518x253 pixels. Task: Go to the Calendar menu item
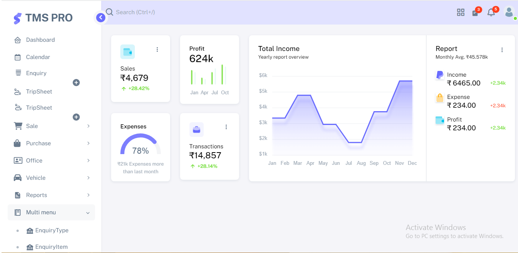(38, 57)
